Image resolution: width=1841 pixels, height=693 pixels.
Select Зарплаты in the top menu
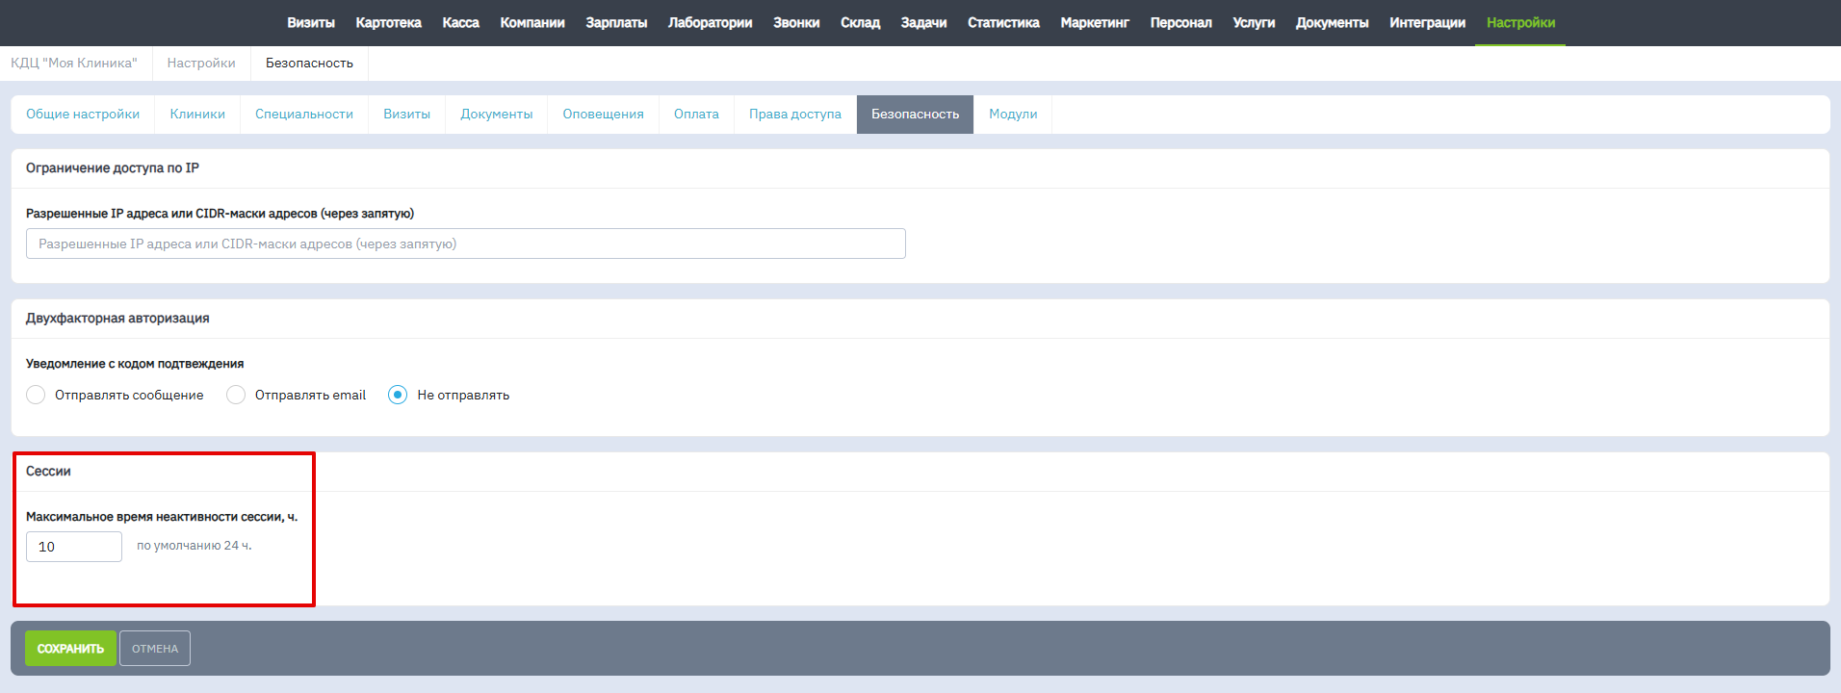pyautogui.click(x=616, y=22)
